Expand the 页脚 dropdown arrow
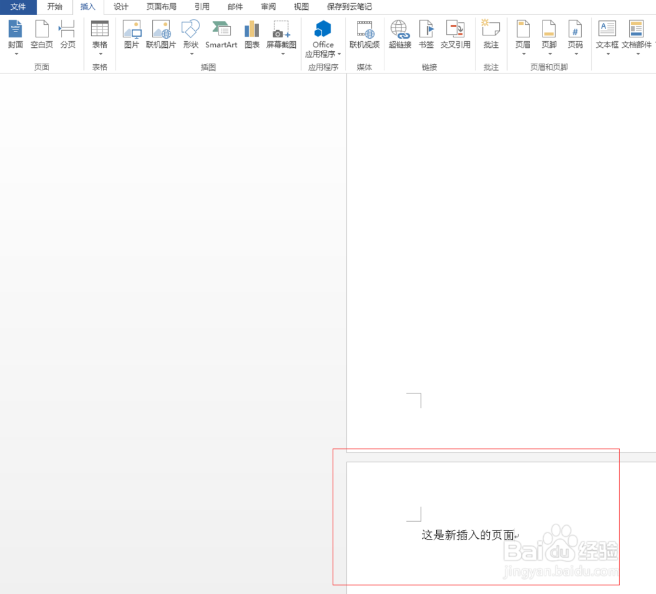Screen dimensions: 656x594 (550, 54)
